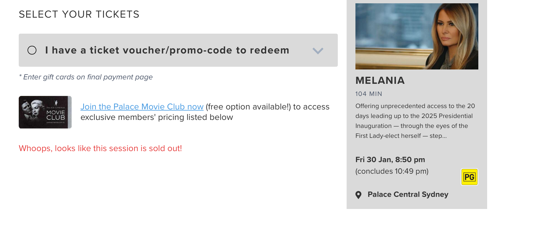Click the movie synopsis description text
This screenshot has height=236, width=545.
tap(415, 116)
